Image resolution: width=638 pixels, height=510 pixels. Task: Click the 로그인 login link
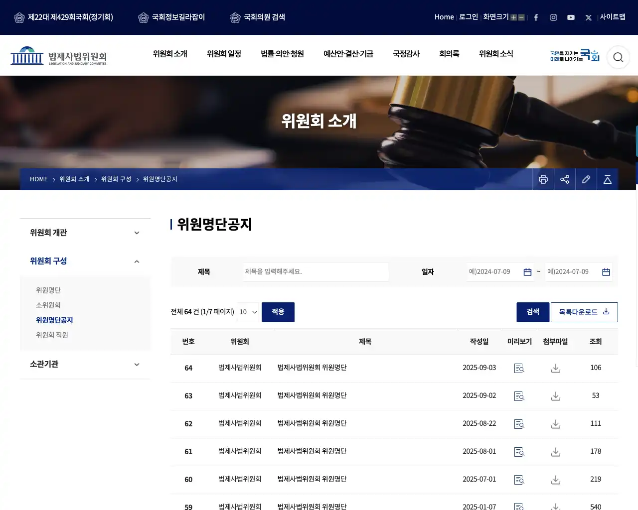point(469,17)
